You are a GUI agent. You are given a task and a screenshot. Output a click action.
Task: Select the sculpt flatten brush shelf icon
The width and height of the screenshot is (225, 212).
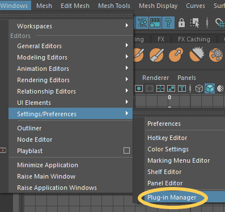(156, 55)
